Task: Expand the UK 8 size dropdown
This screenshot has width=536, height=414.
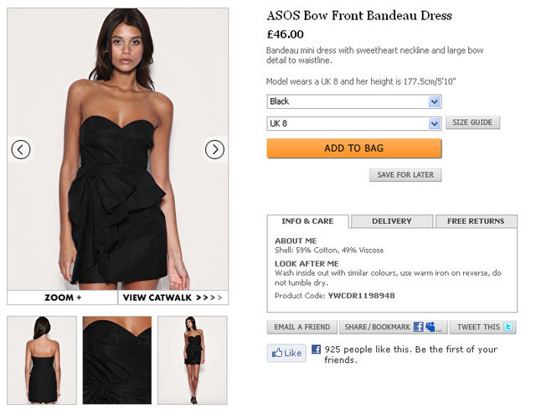Action: pos(354,123)
